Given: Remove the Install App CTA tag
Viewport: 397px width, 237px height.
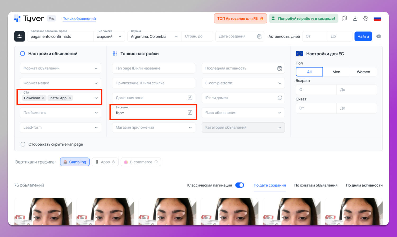Looking at the screenshot, I should [x=70, y=98].
